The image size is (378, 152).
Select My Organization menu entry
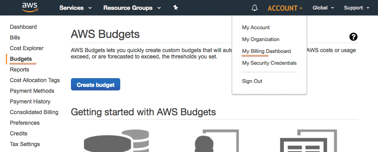point(261,39)
